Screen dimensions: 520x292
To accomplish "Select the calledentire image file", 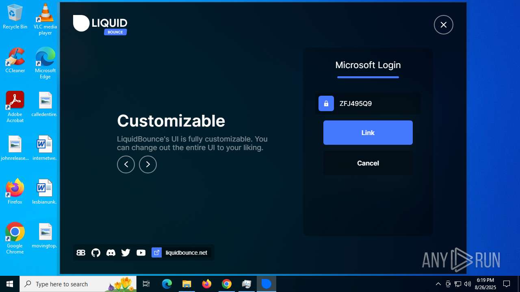I will tap(45, 104).
